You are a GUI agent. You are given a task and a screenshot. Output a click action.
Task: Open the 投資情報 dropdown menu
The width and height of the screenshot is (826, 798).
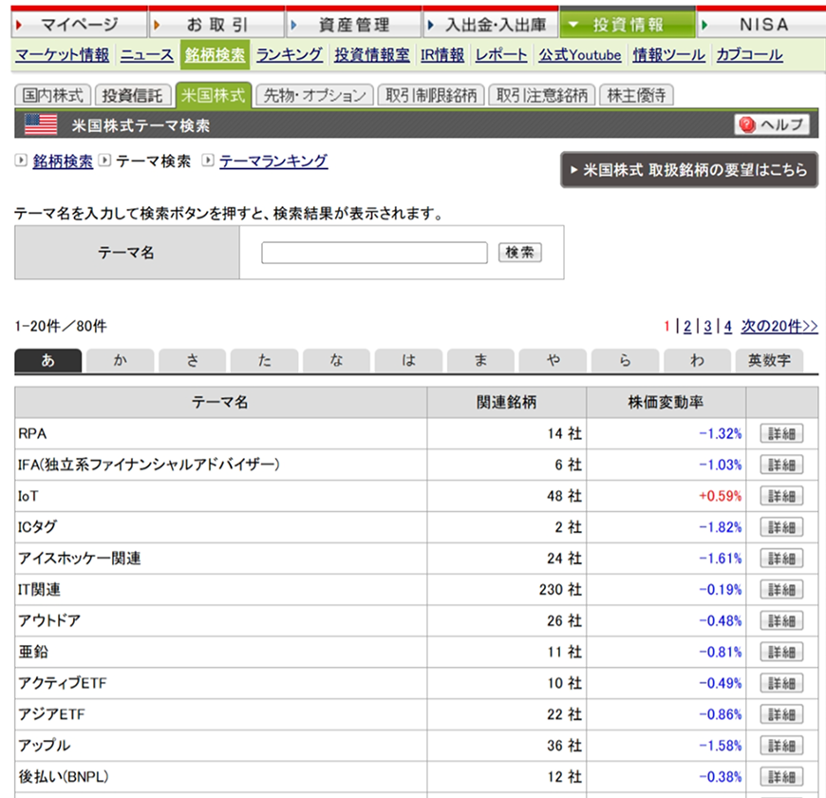coord(627,26)
